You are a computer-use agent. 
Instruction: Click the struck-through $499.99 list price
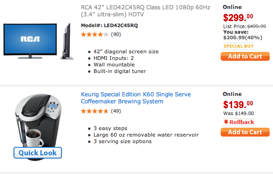point(257,26)
